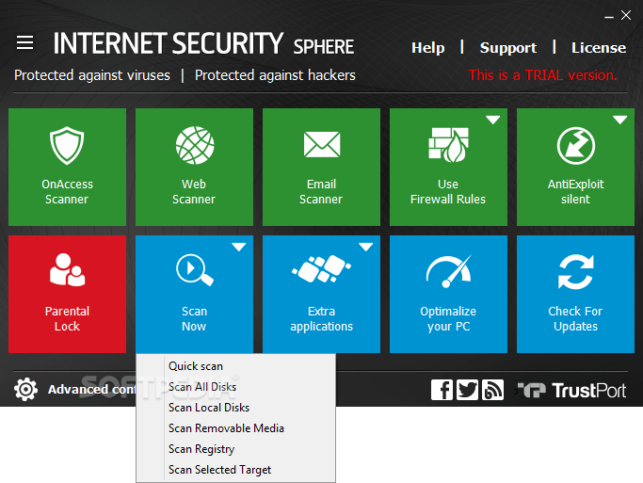Expand the Scan Now tile dropdown arrow

click(x=239, y=247)
